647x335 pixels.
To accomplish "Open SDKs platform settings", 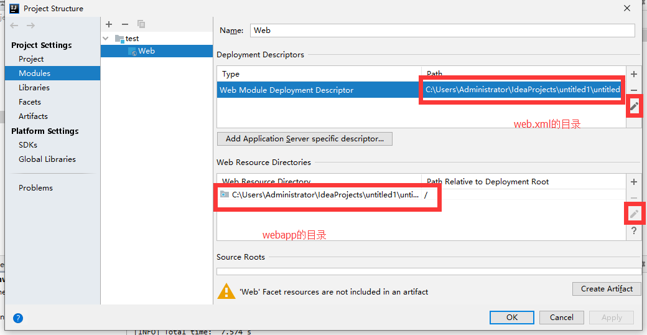I will tap(27, 145).
